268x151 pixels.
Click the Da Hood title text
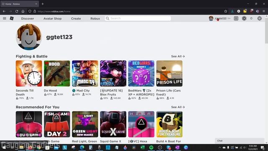[x=50, y=91]
